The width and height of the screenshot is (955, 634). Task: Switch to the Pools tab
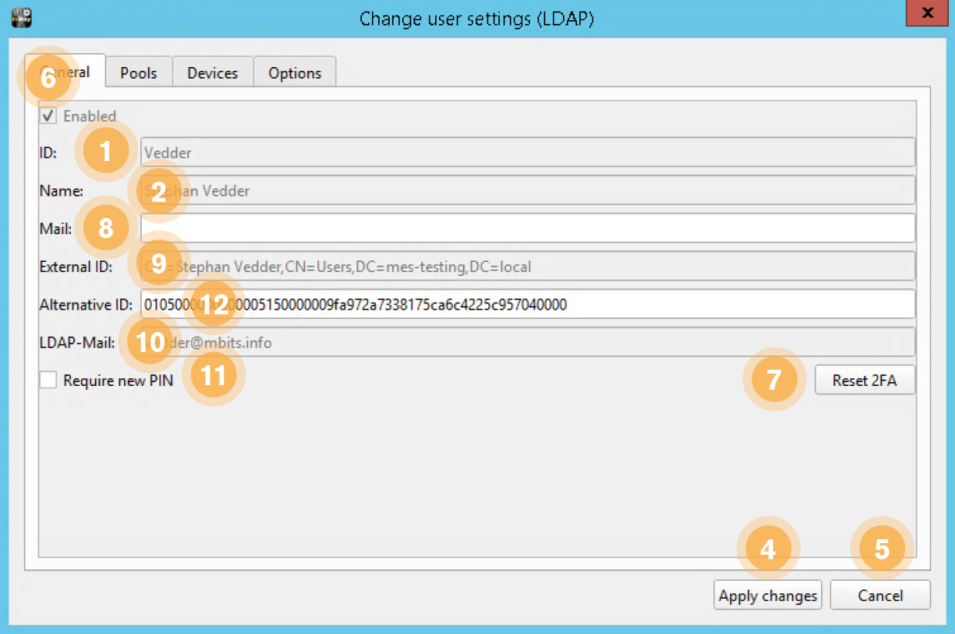[x=139, y=72]
